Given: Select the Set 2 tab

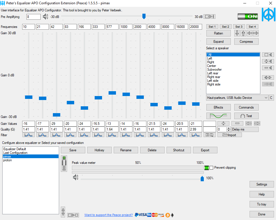Looking at the screenshot, I should [225, 27].
